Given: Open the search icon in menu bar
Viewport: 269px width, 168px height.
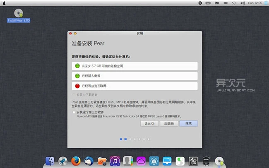Looking at the screenshot, I should 200,3.
